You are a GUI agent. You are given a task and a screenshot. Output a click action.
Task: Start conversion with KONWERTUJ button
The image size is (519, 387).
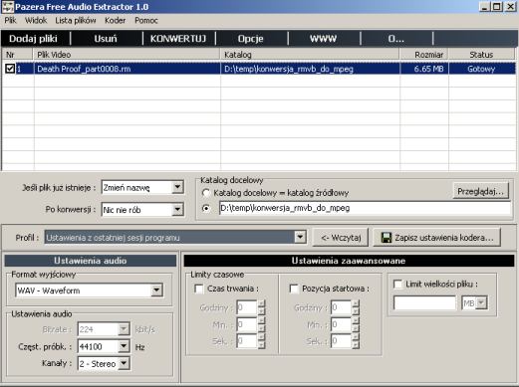click(x=178, y=39)
